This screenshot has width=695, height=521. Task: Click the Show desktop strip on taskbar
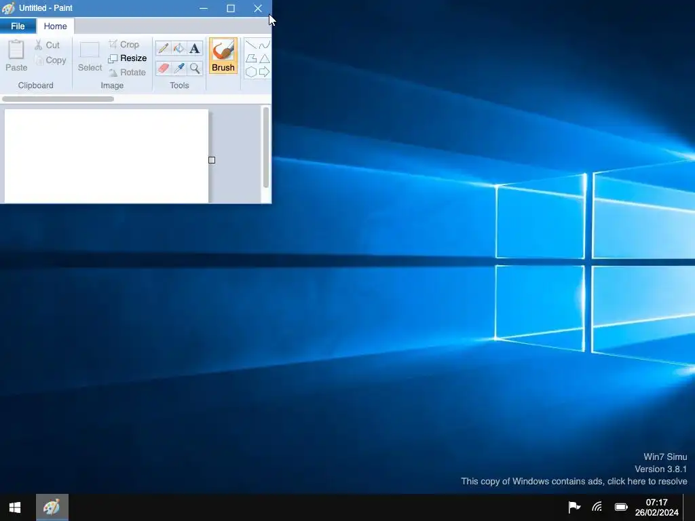(689, 507)
